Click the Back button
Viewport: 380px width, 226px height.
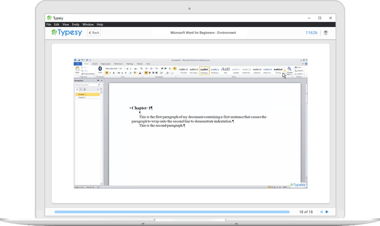click(x=94, y=33)
